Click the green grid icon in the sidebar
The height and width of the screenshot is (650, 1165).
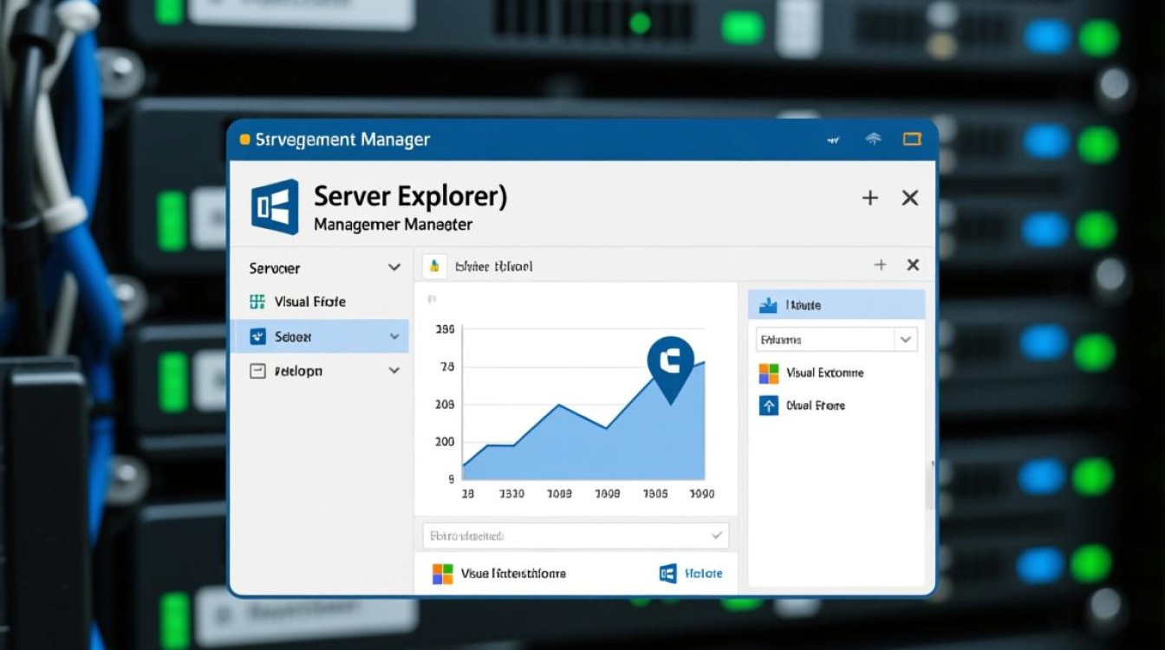point(257,302)
